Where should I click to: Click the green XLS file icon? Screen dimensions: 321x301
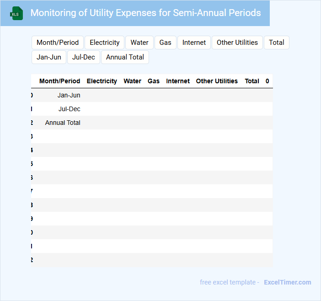coord(16,13)
